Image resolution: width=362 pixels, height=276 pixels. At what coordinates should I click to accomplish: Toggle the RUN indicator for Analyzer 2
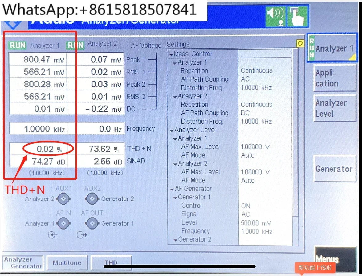tap(75, 45)
